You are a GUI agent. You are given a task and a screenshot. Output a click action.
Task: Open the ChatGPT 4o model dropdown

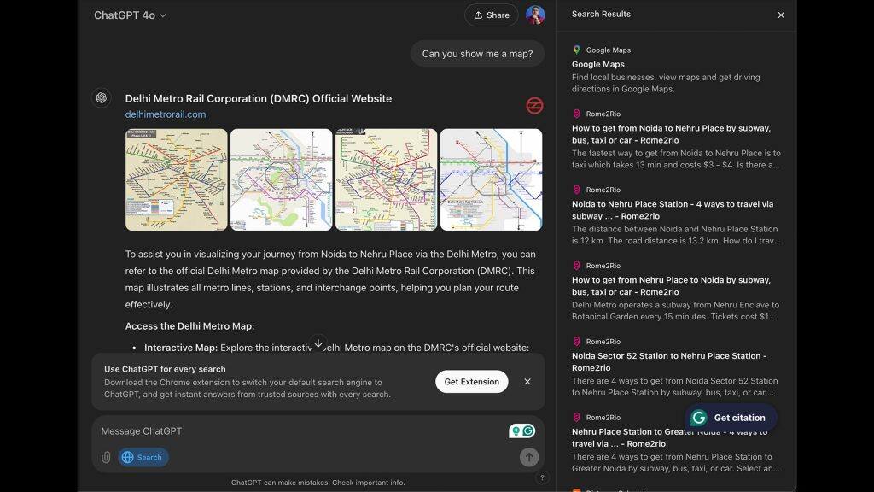[x=130, y=15]
